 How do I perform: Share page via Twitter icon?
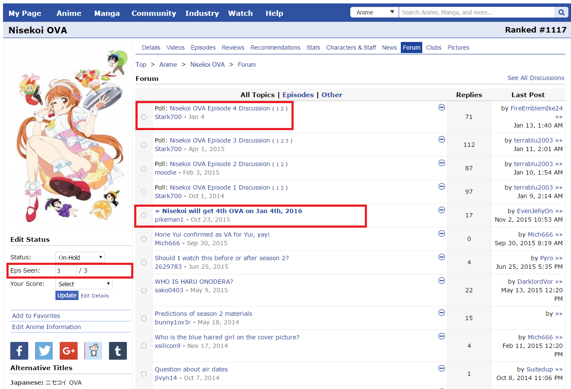tap(44, 351)
